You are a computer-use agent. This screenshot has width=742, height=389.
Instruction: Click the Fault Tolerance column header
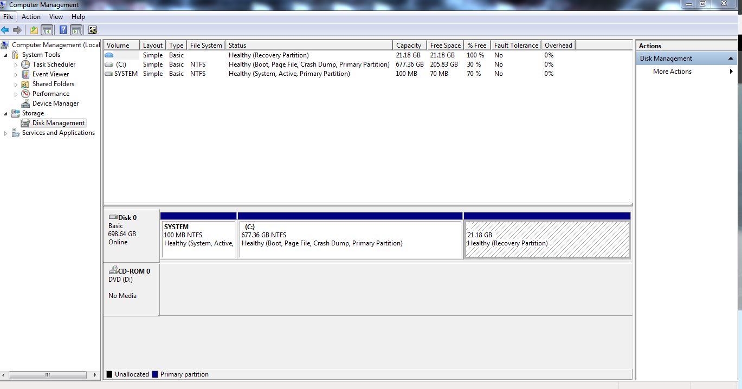(516, 46)
